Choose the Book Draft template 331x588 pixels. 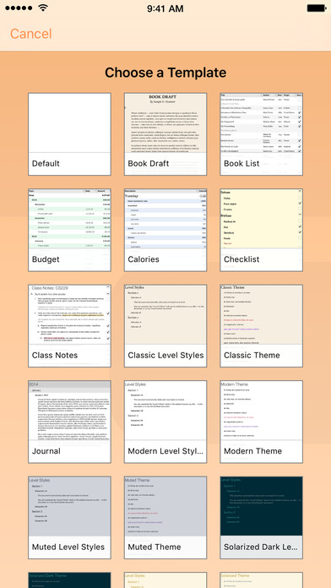165,134
